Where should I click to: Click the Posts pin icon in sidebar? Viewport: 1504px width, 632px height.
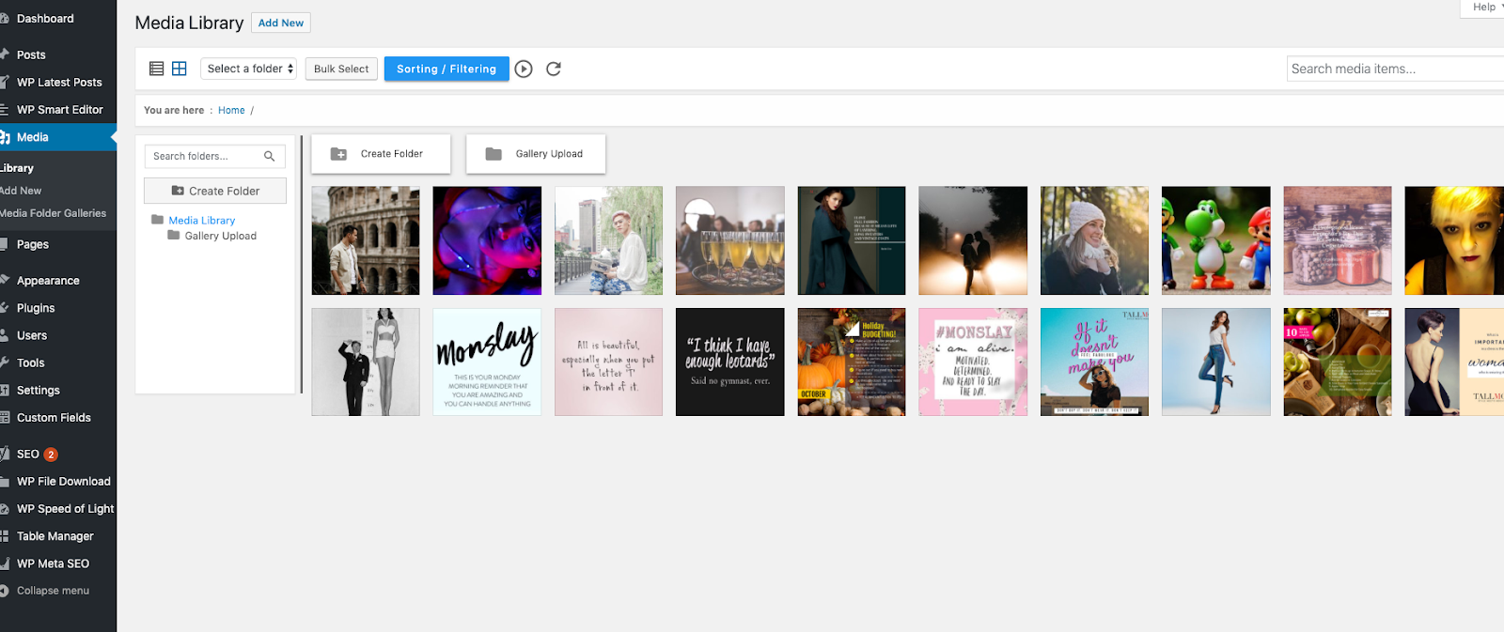[x=4, y=54]
